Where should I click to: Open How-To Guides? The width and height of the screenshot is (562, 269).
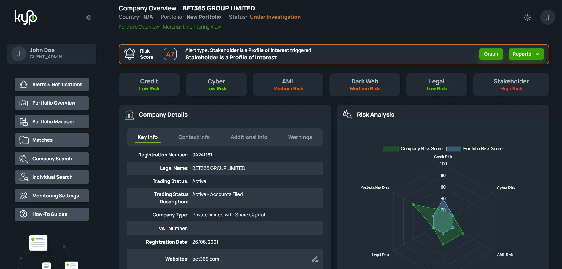point(52,214)
